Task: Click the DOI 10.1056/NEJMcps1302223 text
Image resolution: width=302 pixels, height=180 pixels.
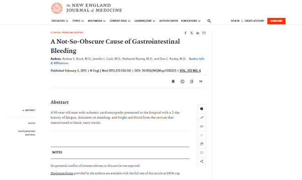Action: [155, 71]
